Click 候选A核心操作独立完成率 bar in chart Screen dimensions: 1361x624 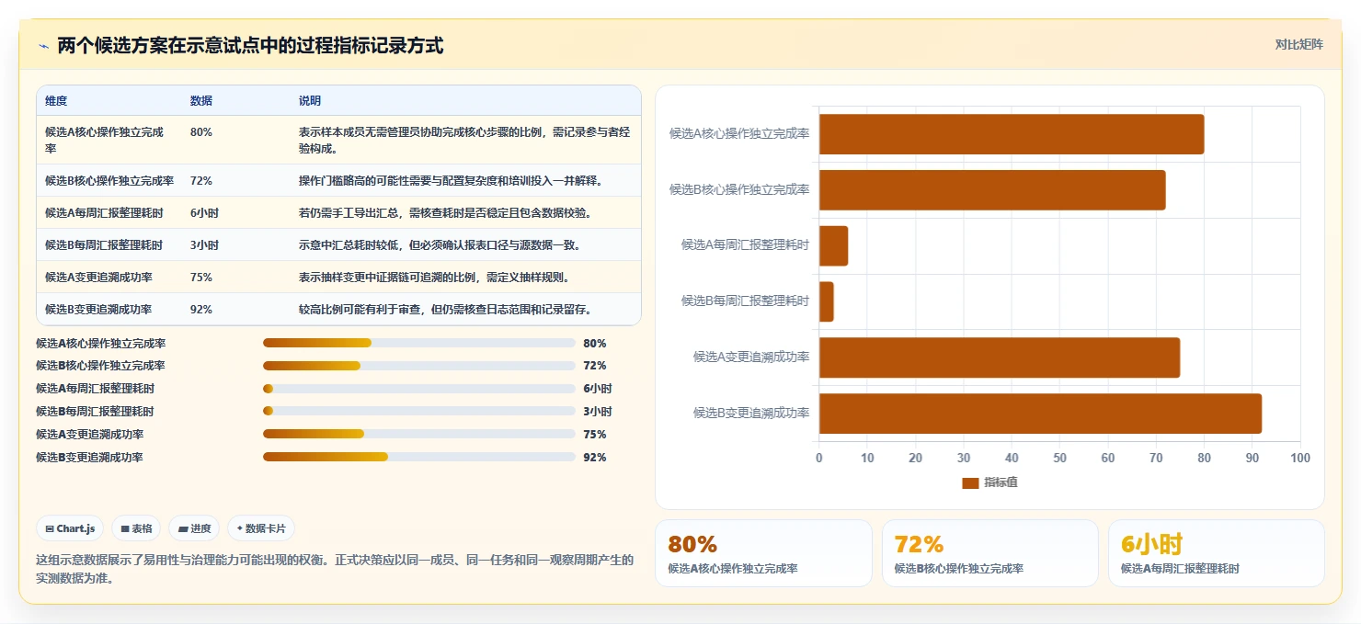(1012, 134)
